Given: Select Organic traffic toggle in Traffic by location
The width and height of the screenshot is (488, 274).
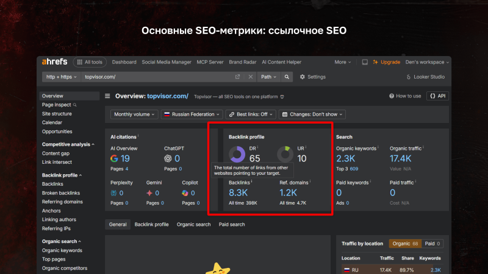Looking at the screenshot, I should 405,244.
